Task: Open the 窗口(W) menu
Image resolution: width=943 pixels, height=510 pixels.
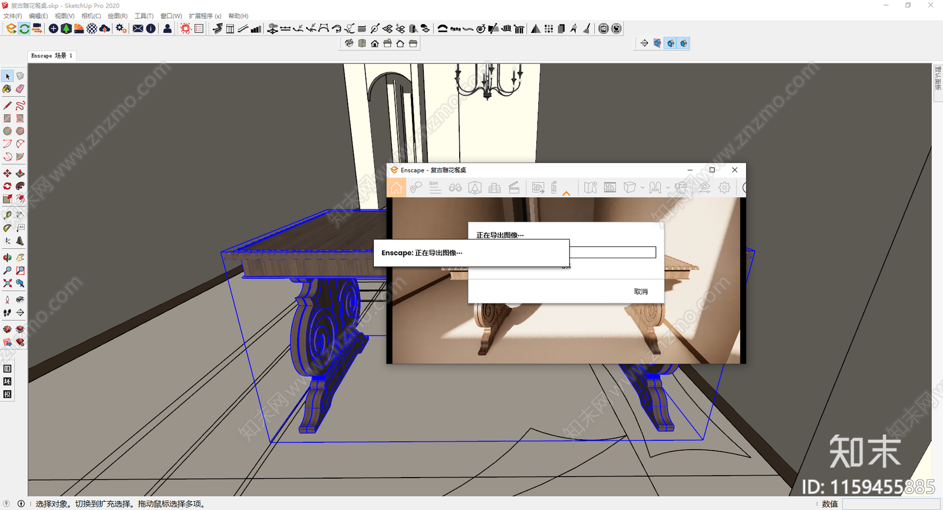Action: (171, 16)
